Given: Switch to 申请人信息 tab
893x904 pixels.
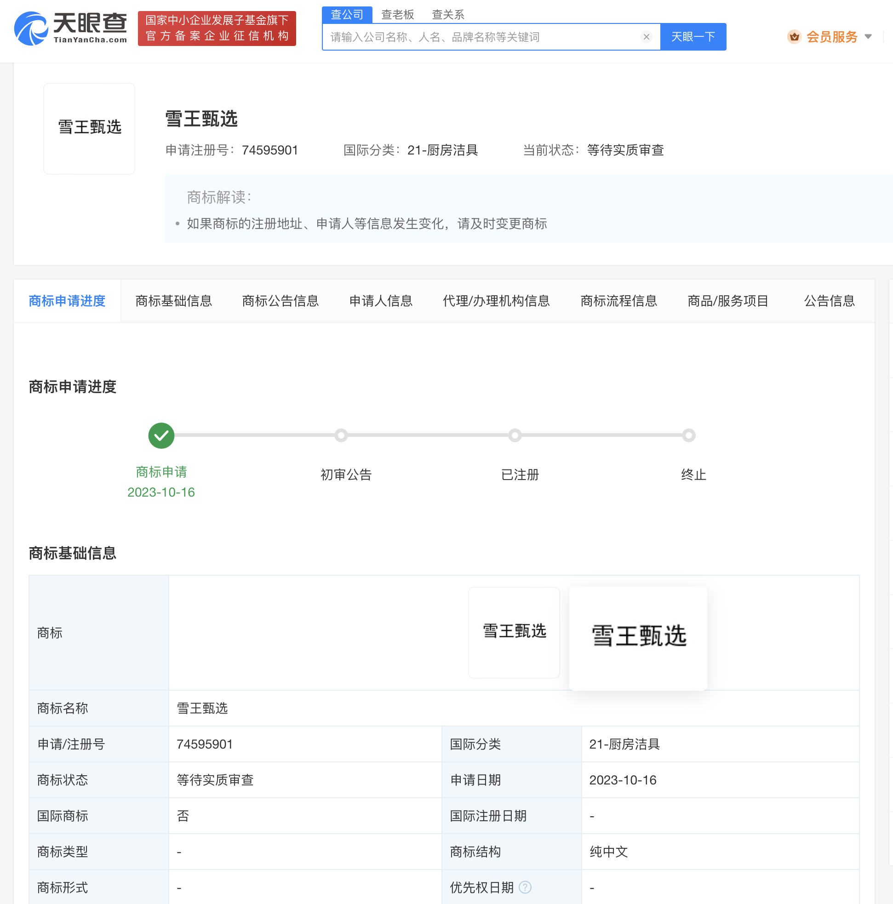Looking at the screenshot, I should 381,301.
